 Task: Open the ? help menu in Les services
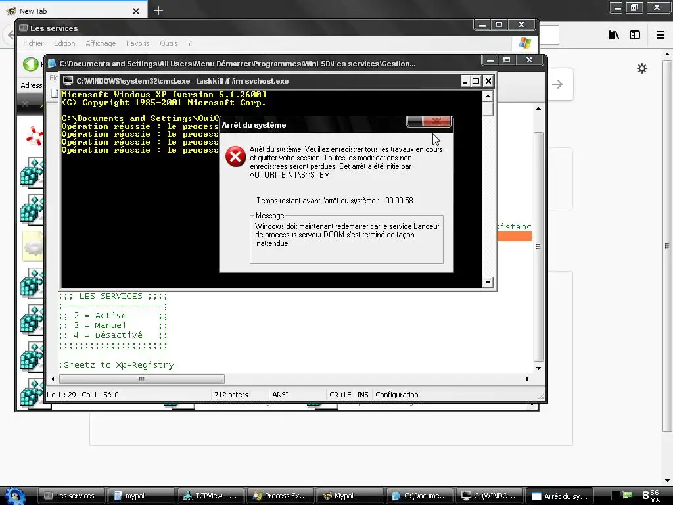coord(190,43)
